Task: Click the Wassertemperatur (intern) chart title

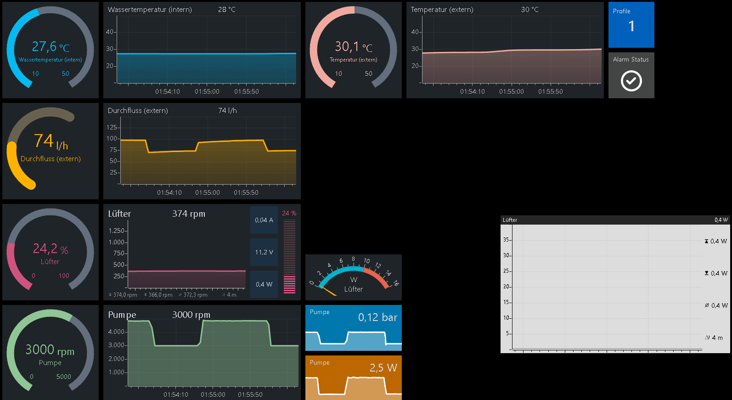Action: [x=150, y=10]
